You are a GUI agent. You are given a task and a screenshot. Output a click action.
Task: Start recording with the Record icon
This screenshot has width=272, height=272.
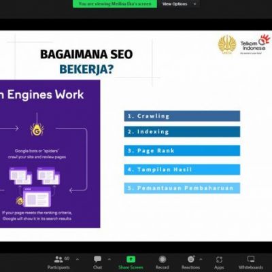[x=163, y=259]
